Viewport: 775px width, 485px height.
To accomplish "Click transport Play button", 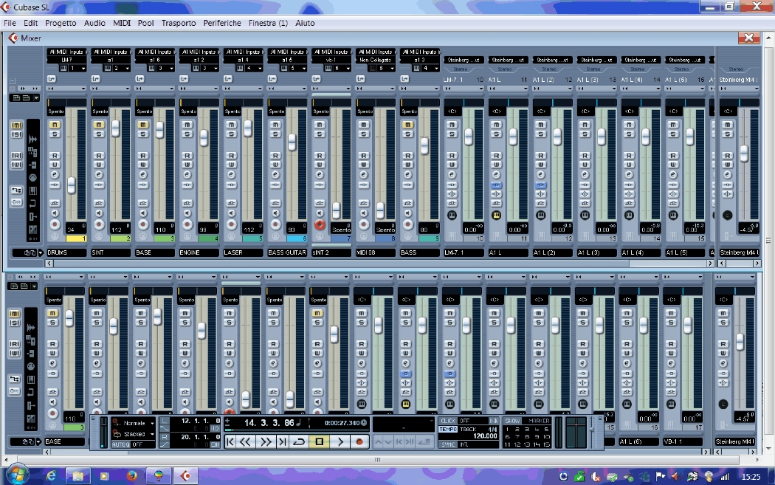I will (340, 441).
